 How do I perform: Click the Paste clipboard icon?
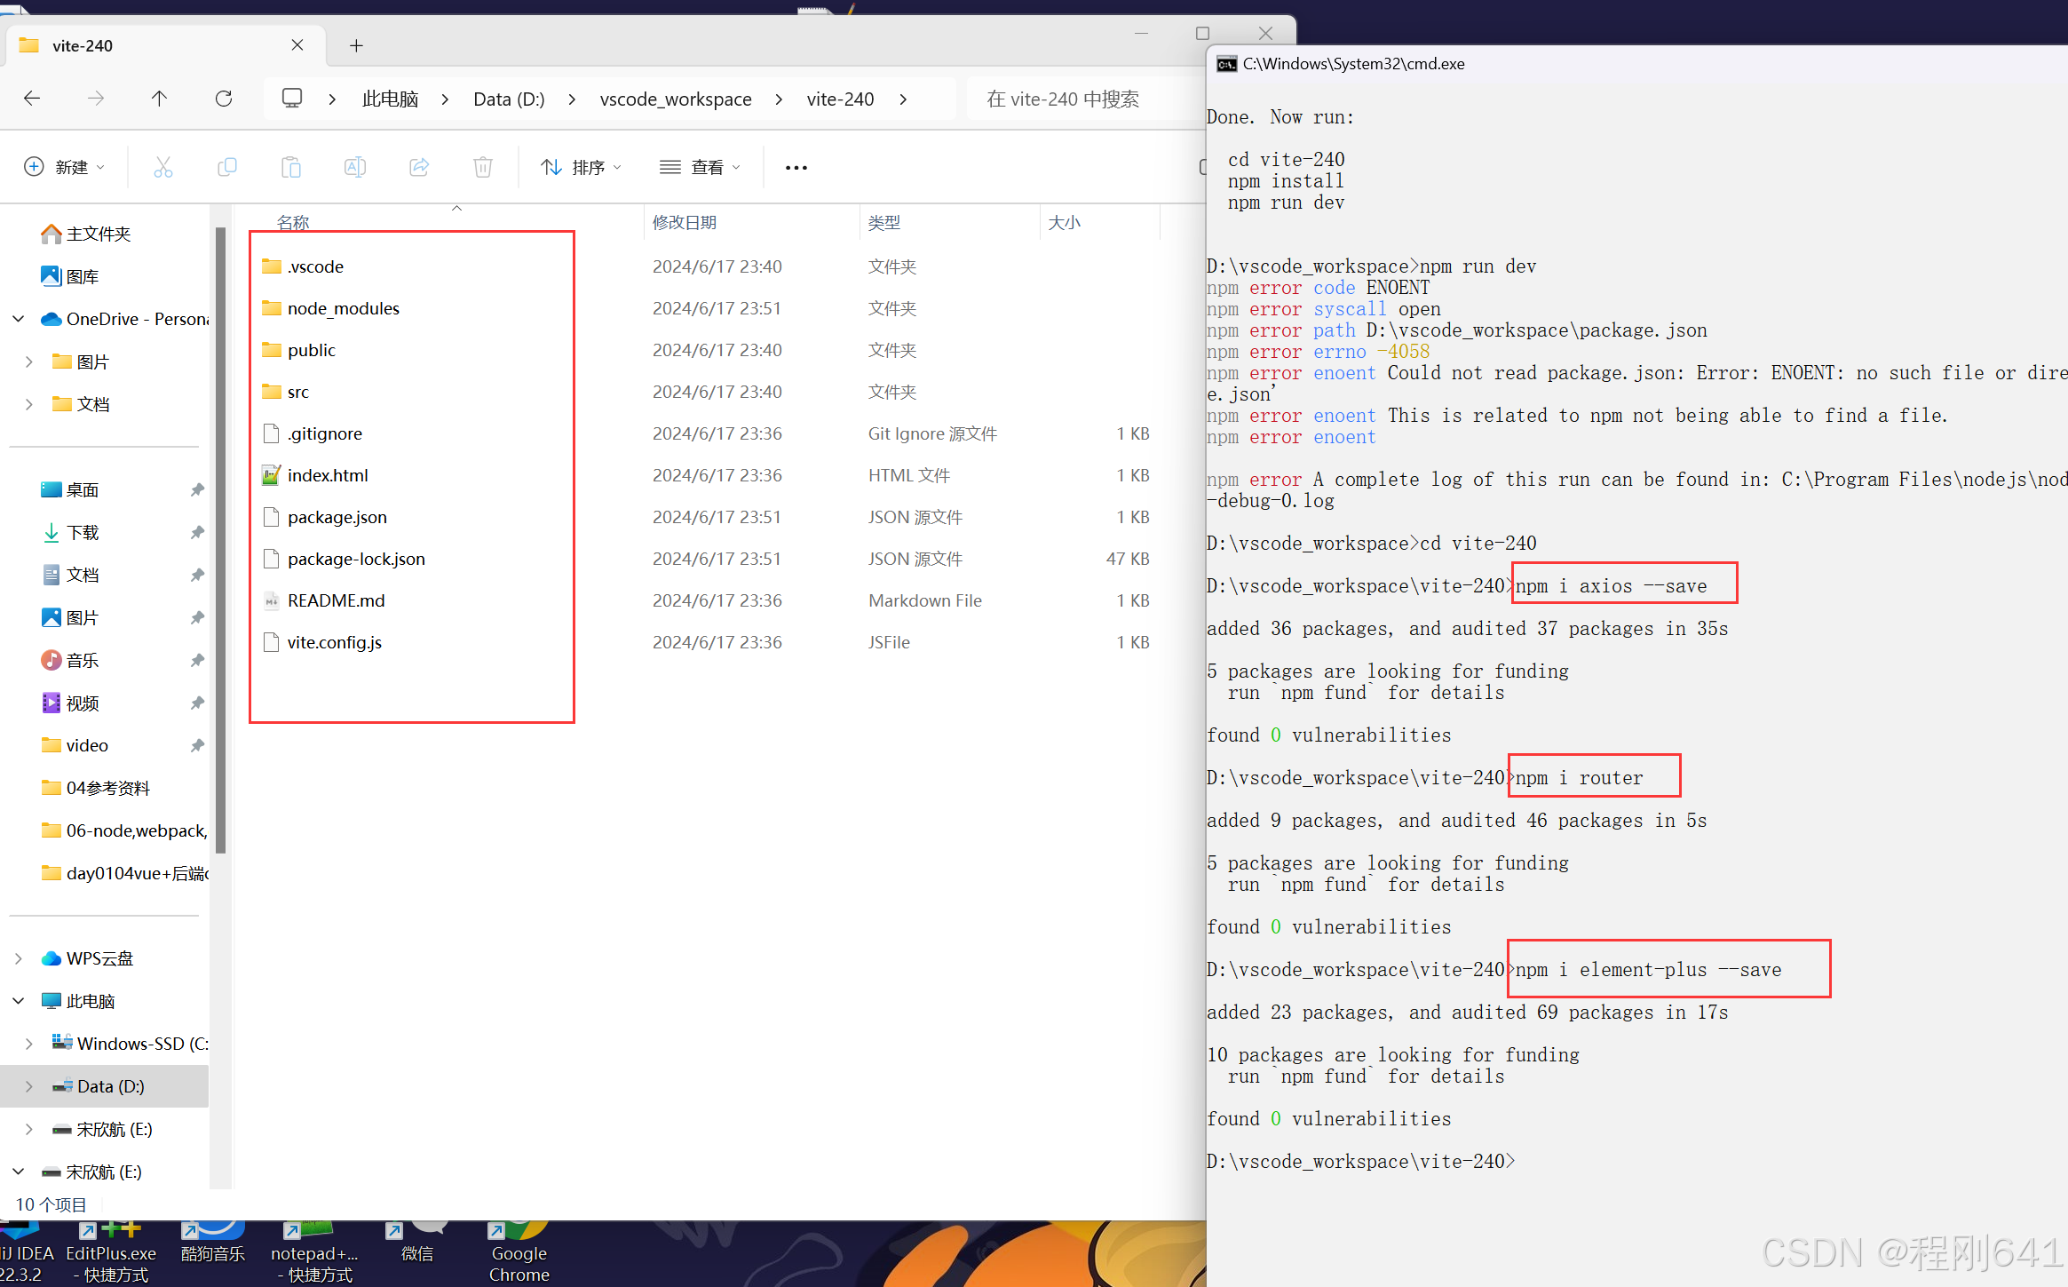(x=291, y=167)
